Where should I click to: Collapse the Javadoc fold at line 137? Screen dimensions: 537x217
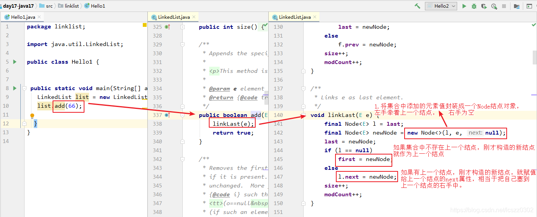[303, 89]
